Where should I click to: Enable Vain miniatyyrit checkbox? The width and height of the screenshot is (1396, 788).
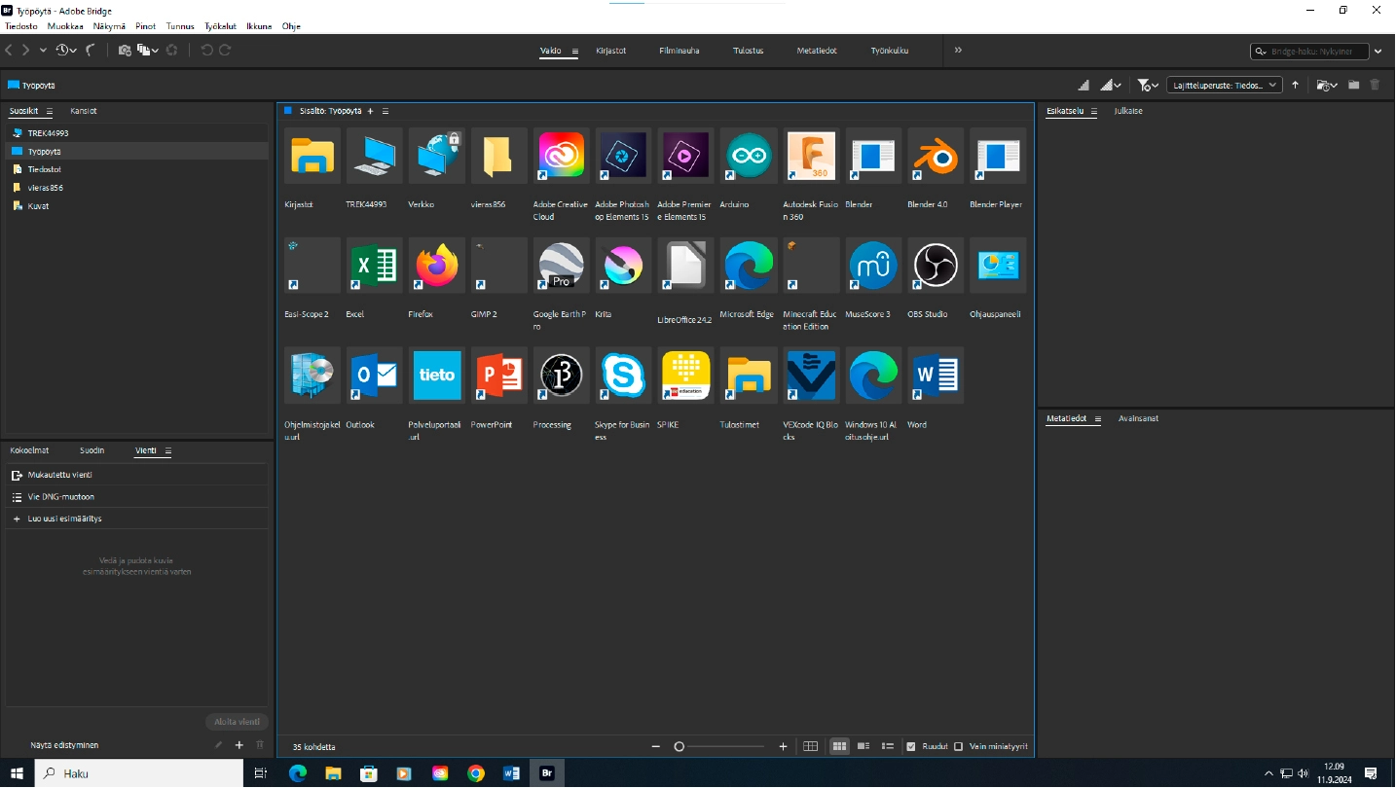(x=959, y=746)
